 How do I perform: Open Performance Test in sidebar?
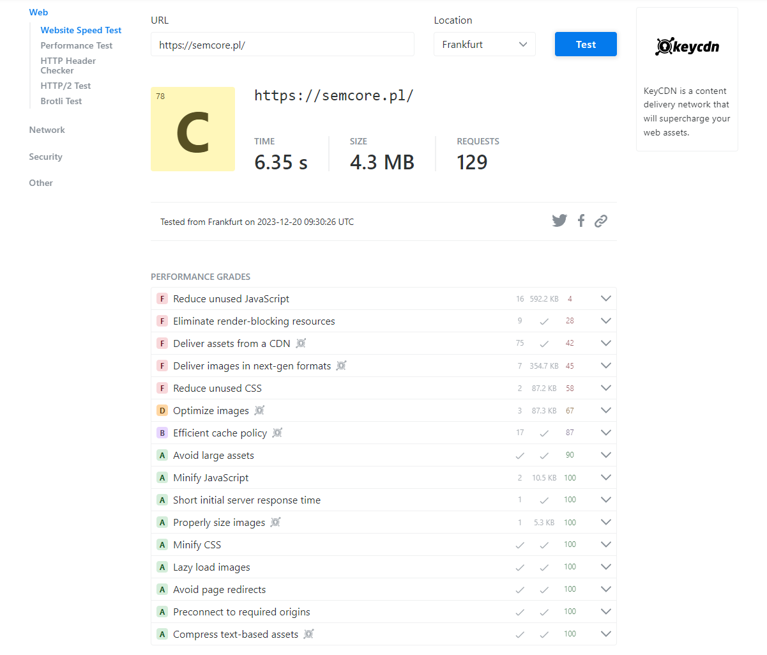point(77,45)
